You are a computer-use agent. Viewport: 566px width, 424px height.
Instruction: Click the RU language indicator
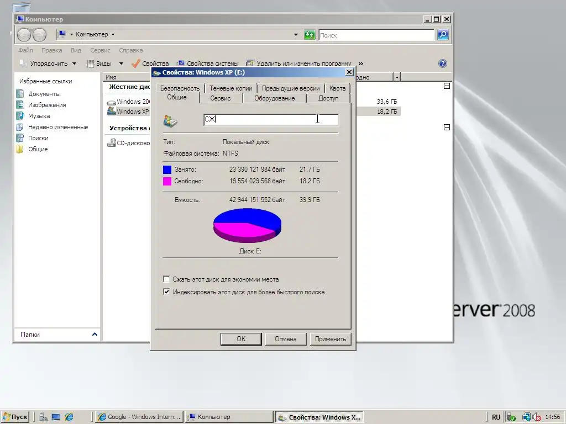tap(496, 417)
